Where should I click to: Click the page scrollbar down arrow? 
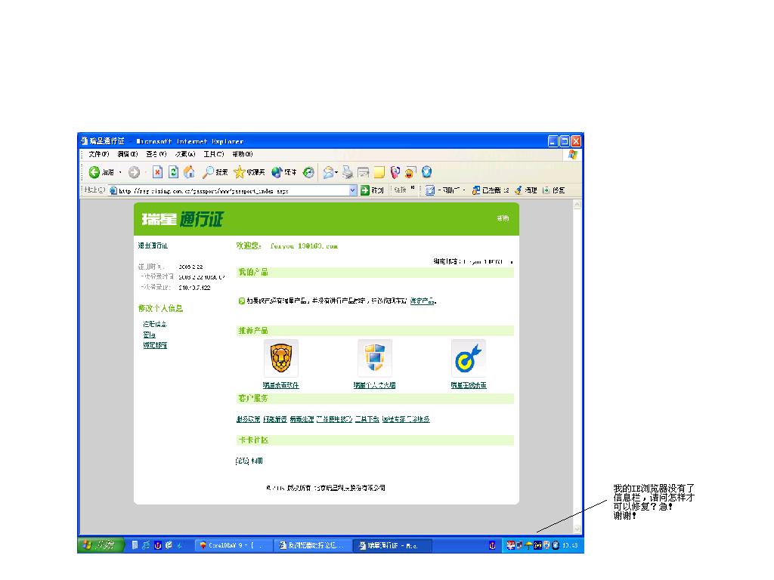[x=577, y=529]
